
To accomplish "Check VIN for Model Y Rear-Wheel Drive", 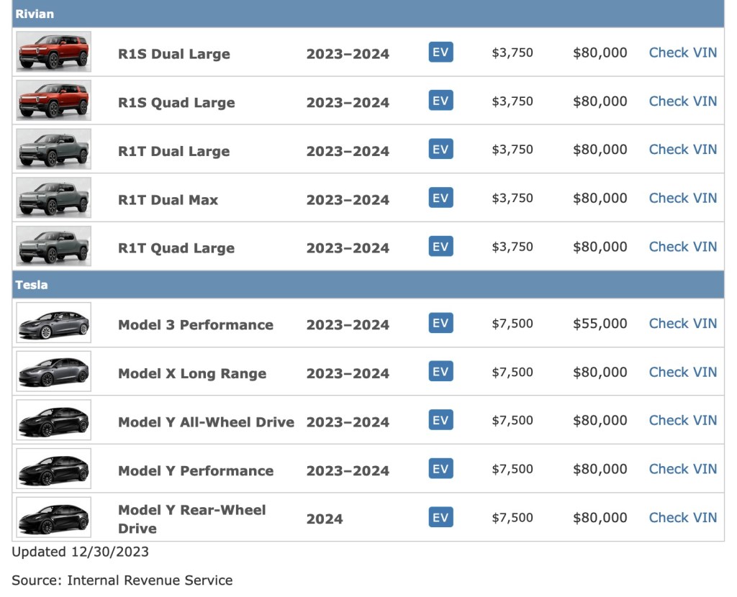I will (682, 517).
